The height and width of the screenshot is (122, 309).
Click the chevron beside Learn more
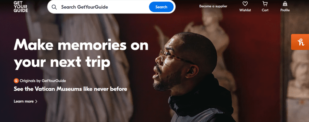[x=36, y=101]
